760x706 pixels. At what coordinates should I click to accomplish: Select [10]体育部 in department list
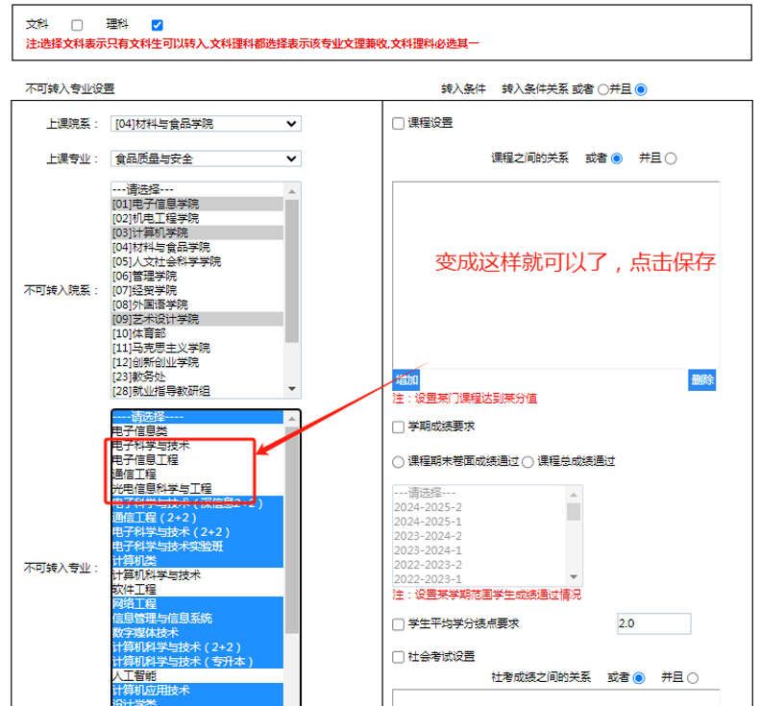click(x=197, y=333)
